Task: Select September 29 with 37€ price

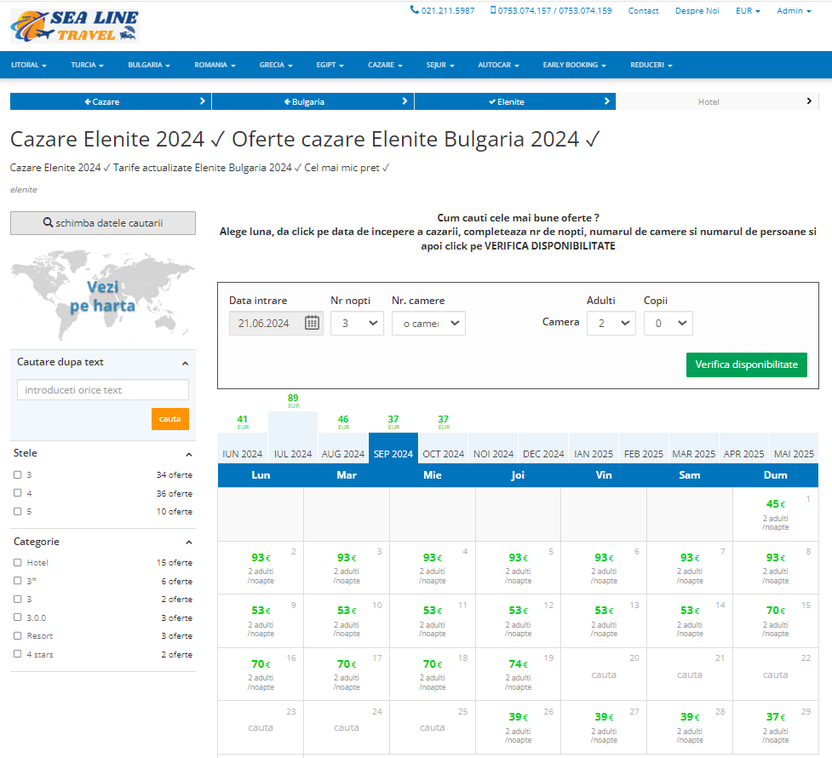Action: [775, 727]
